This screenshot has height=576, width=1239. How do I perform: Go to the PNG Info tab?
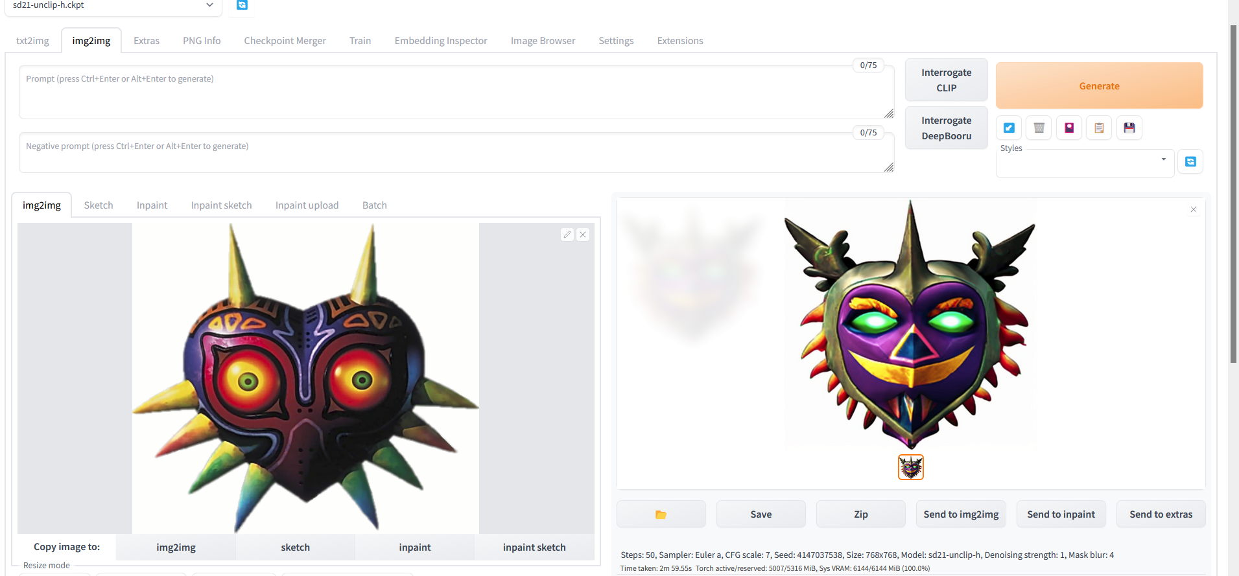pyautogui.click(x=202, y=40)
